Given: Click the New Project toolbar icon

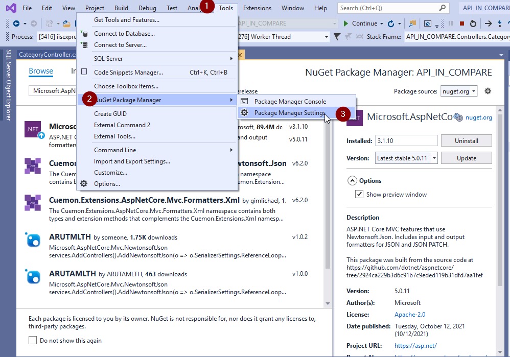Looking at the screenshot, I should coord(50,23).
